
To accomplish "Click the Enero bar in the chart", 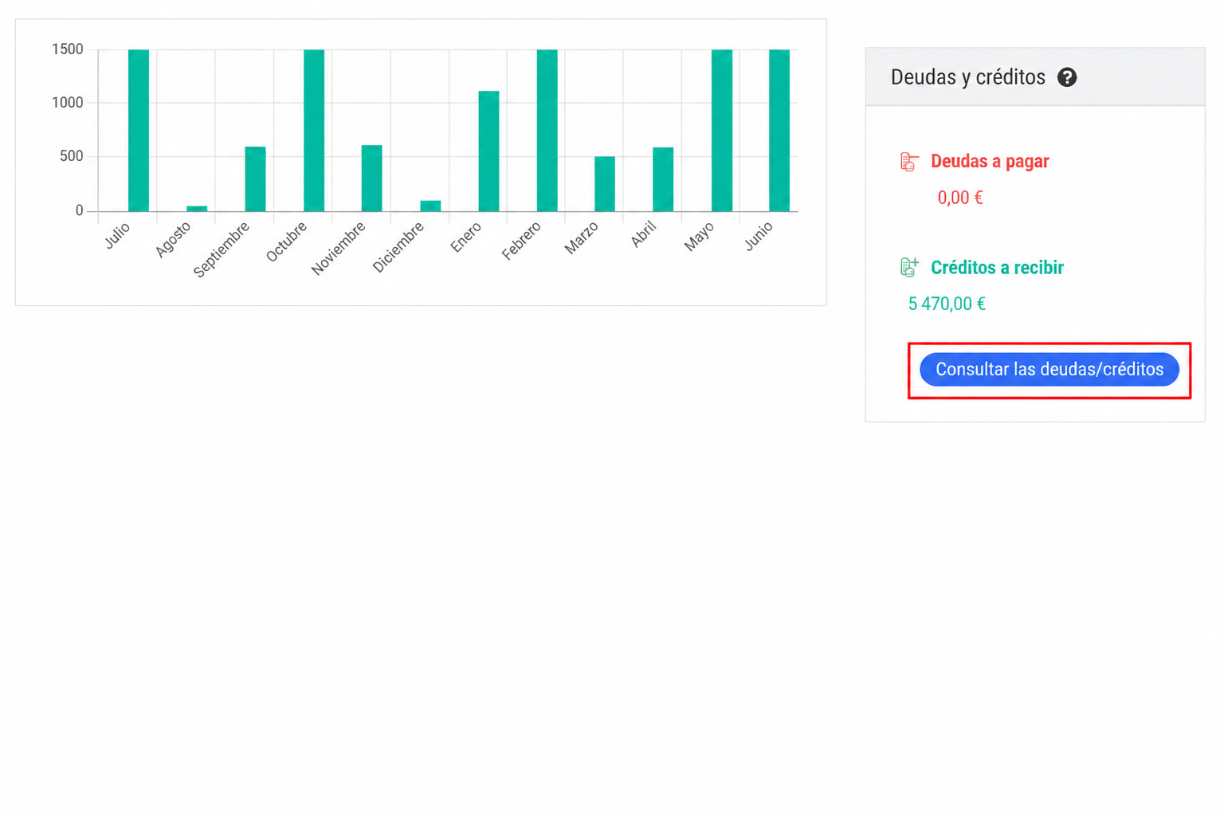I will 488,151.
